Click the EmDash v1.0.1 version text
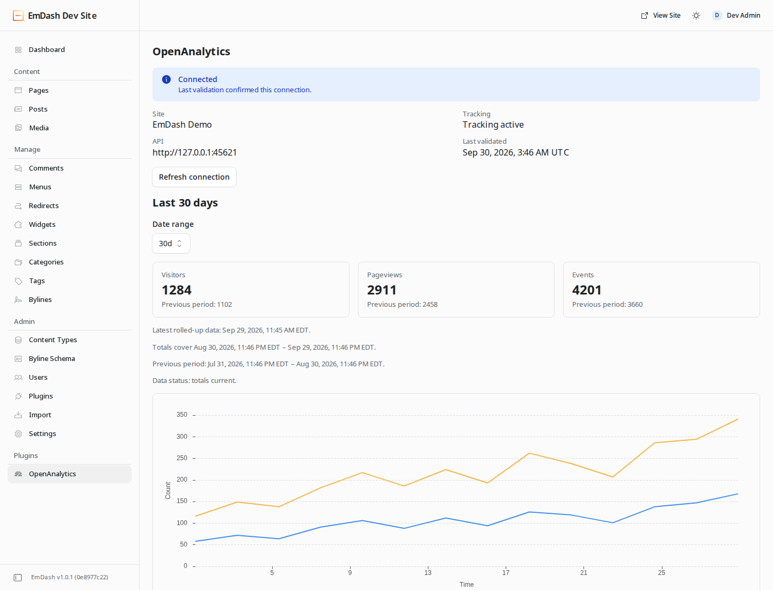 tap(70, 577)
